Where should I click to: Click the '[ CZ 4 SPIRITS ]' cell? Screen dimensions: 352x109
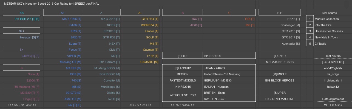(333, 62)
